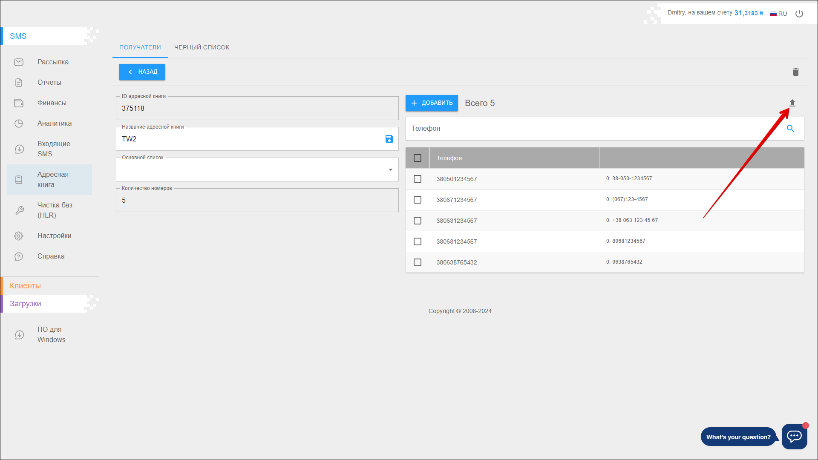Select the row checkbox for 380638765432
The image size is (818, 460).
click(x=418, y=262)
